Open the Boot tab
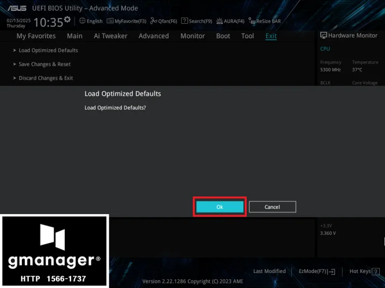Viewport: 385px width, 288px height. [223, 36]
